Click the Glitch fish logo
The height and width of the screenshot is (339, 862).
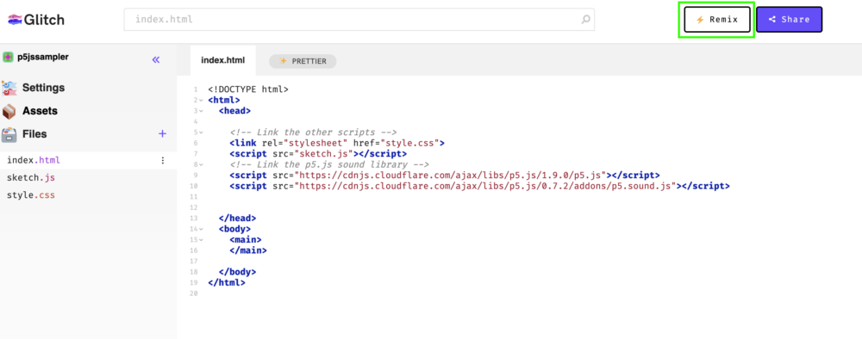15,20
